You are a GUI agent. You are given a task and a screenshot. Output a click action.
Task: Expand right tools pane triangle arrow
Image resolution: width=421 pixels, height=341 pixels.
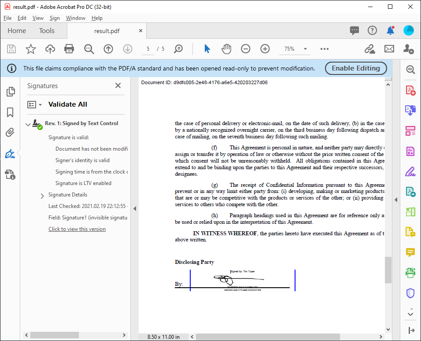[396, 200]
